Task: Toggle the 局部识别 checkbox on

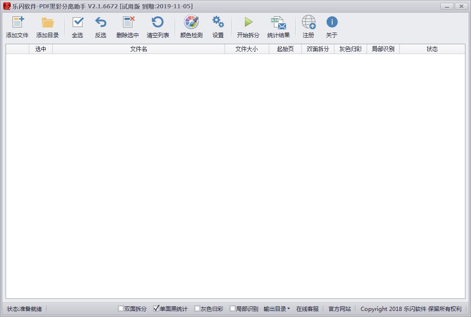Action: pos(232,309)
